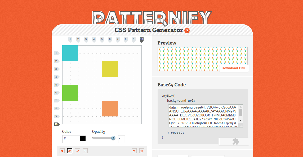The image size is (303, 157).
Task: Click the "Preview" heading
Action: coord(167,43)
